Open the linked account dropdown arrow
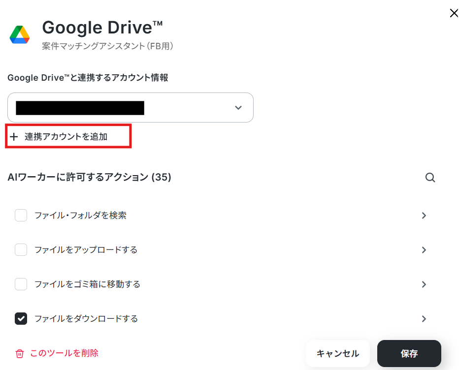Viewport: 459px width, 370px height. (238, 108)
